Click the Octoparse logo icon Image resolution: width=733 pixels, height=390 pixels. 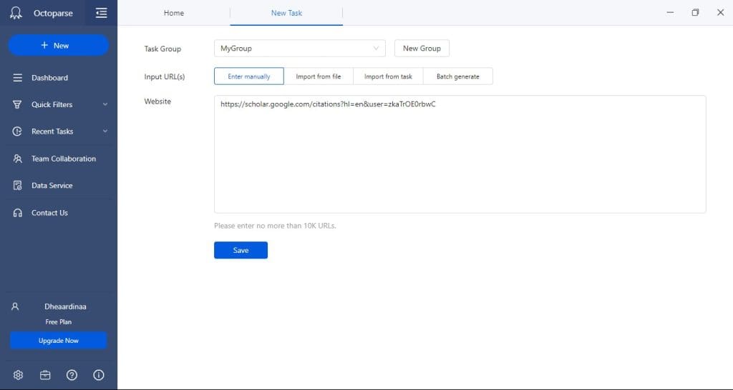coord(16,13)
